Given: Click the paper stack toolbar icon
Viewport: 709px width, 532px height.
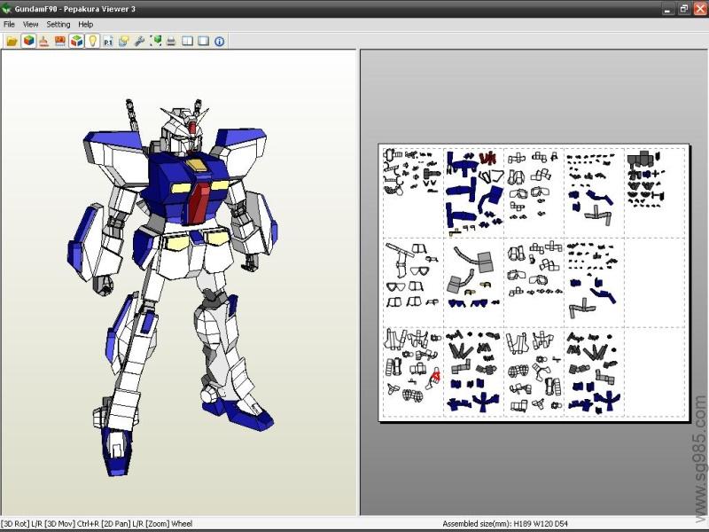Looking at the screenshot, I should (124, 40).
